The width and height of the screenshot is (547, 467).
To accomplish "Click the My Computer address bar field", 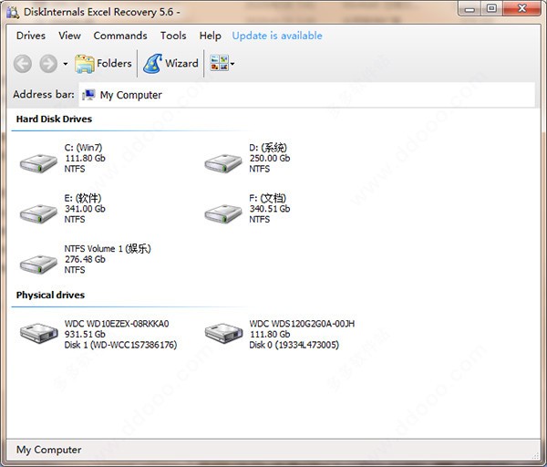I will 305,95.
